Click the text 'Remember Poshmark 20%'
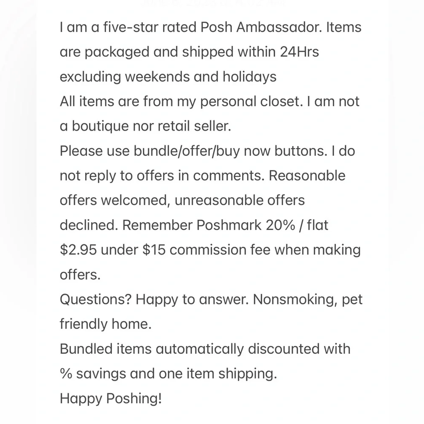Image resolution: width=424 pixels, height=424 pixels. (x=209, y=225)
